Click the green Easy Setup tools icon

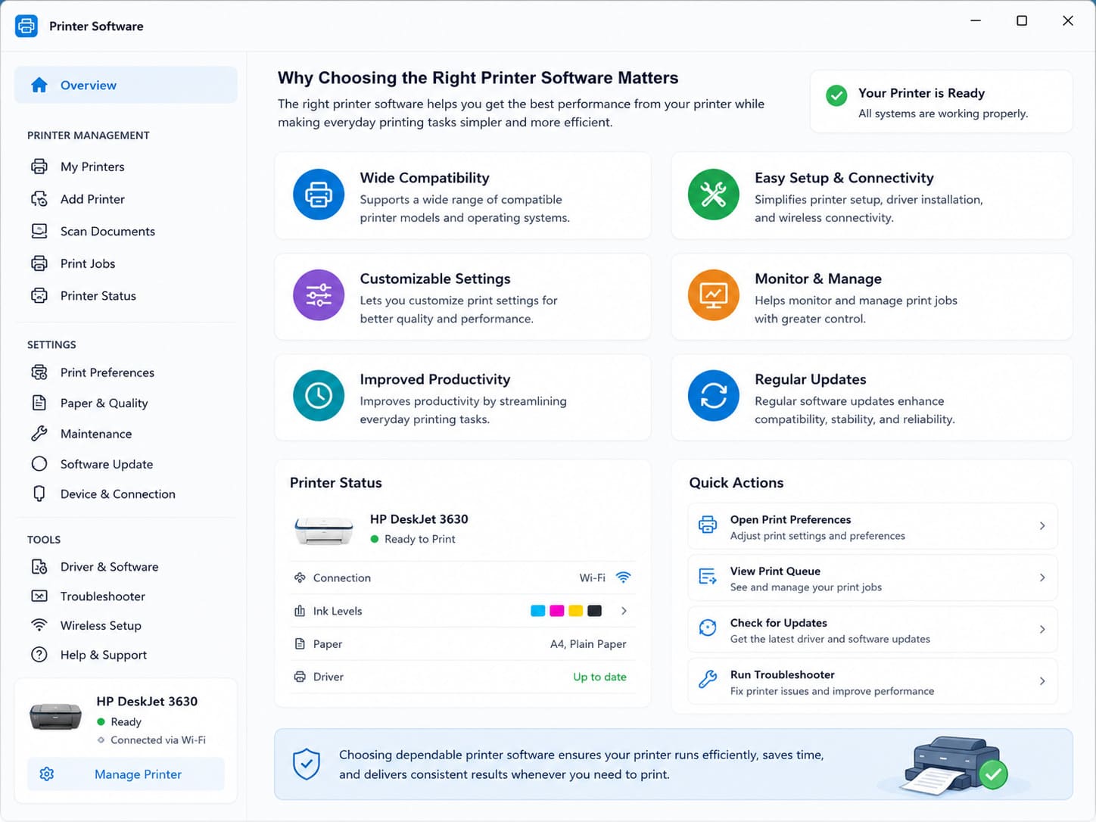pos(713,195)
